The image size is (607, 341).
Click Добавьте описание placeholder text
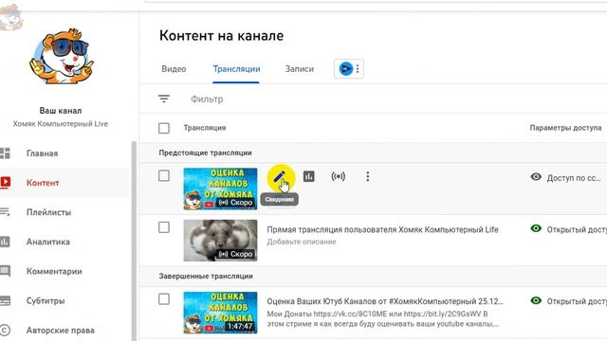coord(302,242)
